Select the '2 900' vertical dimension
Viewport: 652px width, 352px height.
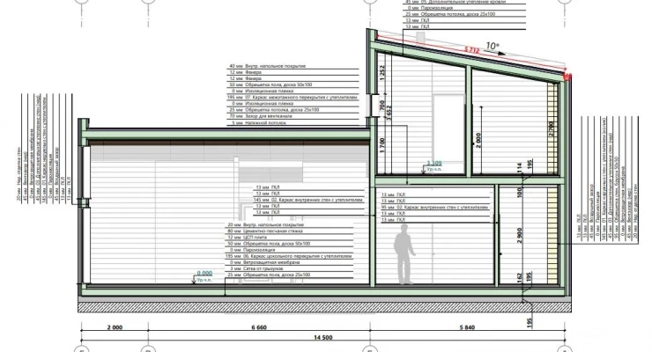(x=520, y=235)
